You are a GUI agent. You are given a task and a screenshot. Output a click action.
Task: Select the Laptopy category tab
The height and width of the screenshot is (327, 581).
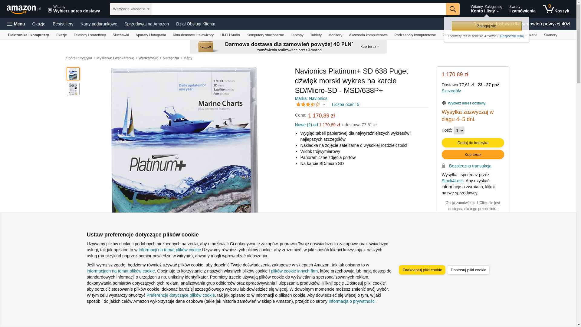tap(297, 35)
